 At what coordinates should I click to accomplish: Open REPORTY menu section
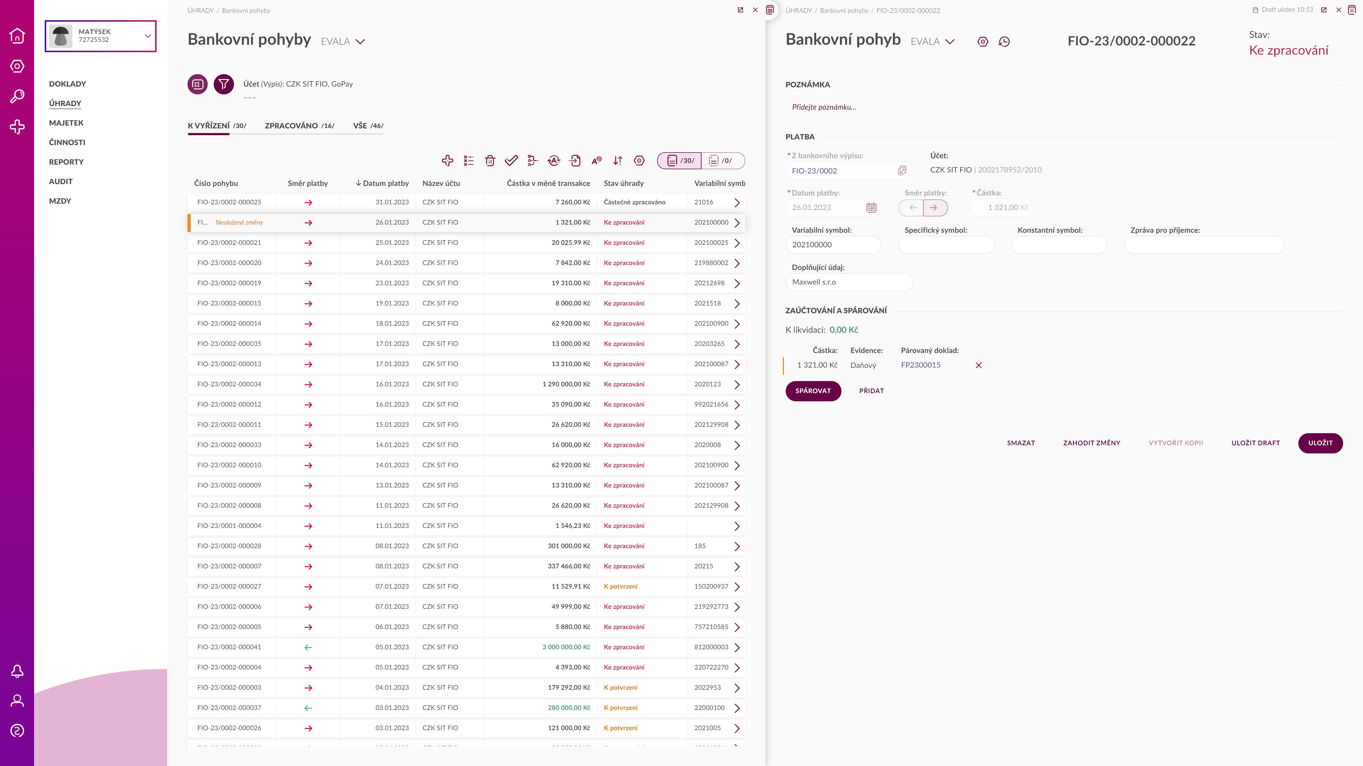[66, 162]
